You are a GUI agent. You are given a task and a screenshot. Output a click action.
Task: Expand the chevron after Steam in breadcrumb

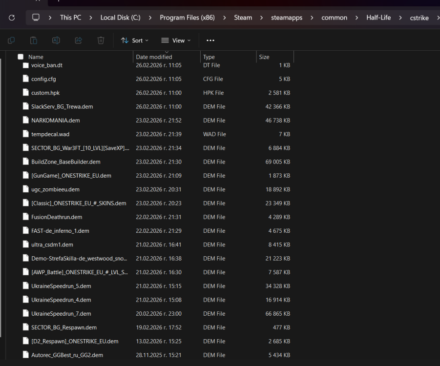(262, 18)
